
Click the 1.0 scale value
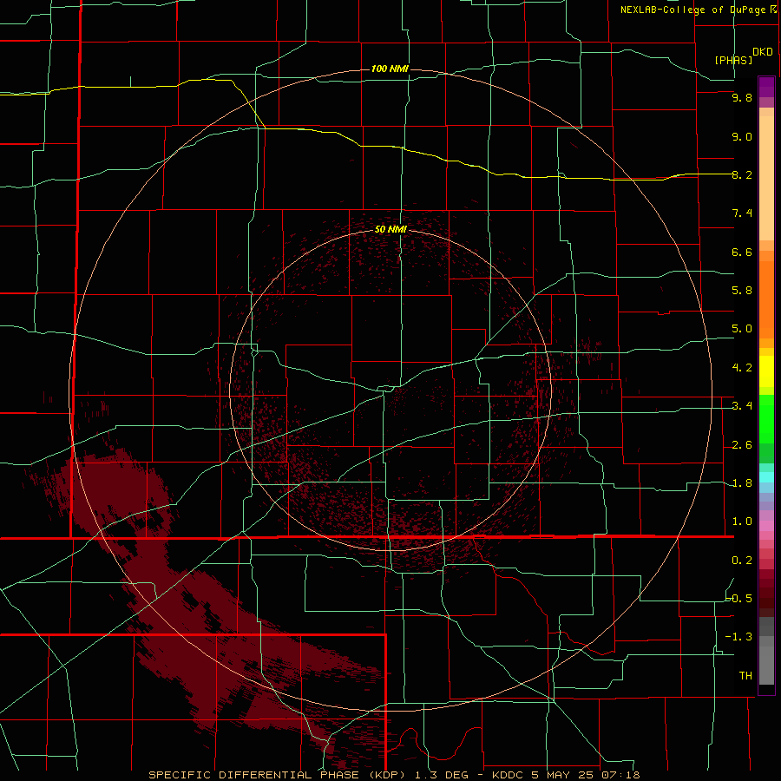click(x=742, y=522)
